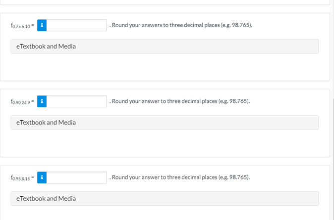
Task: Focus the answer field for f0.75,5,10
Action: click(77, 25)
